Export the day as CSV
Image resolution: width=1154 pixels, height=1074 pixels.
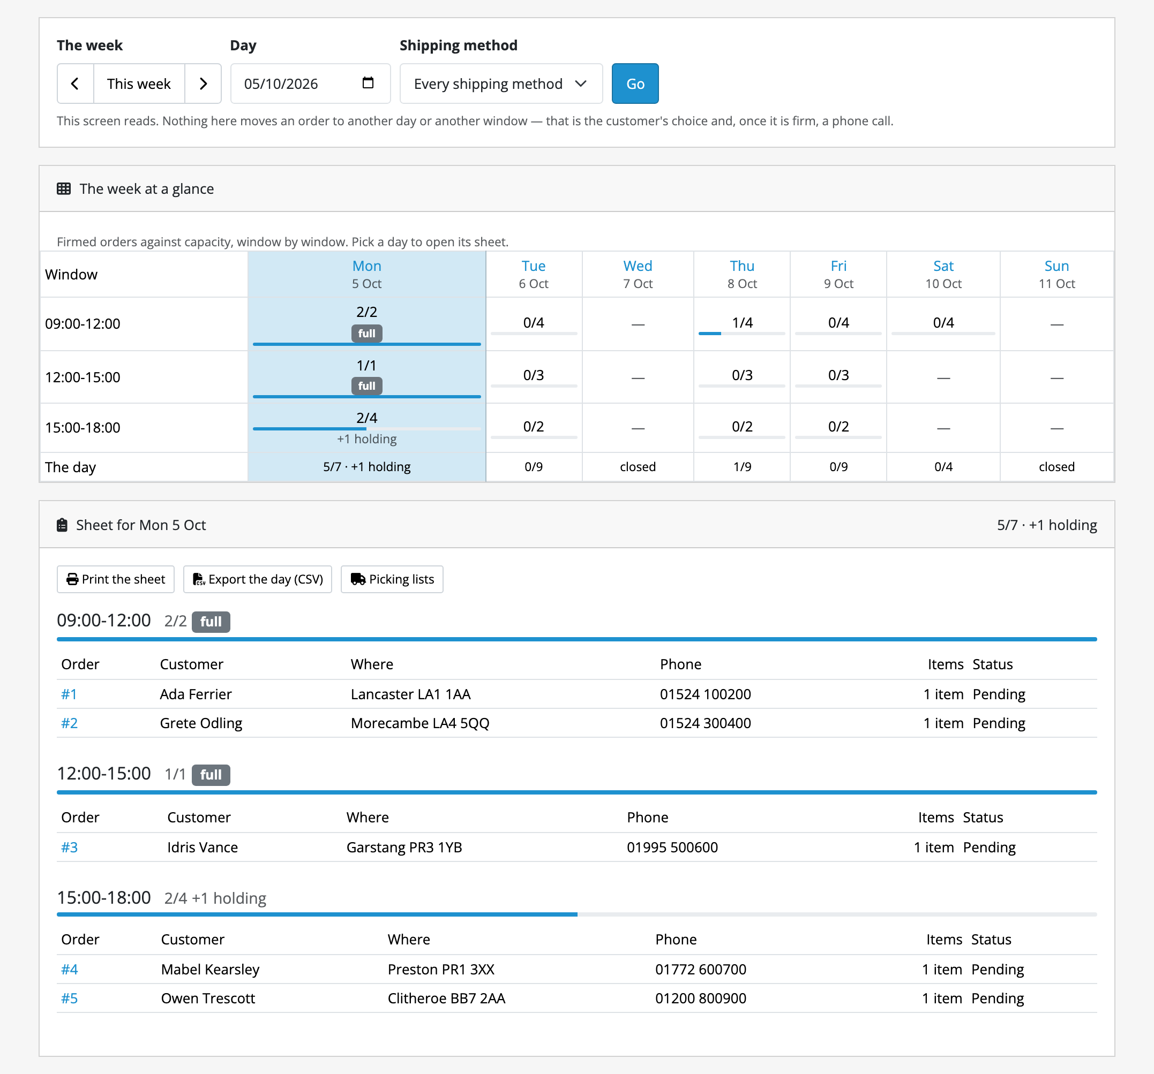pyautogui.click(x=258, y=579)
